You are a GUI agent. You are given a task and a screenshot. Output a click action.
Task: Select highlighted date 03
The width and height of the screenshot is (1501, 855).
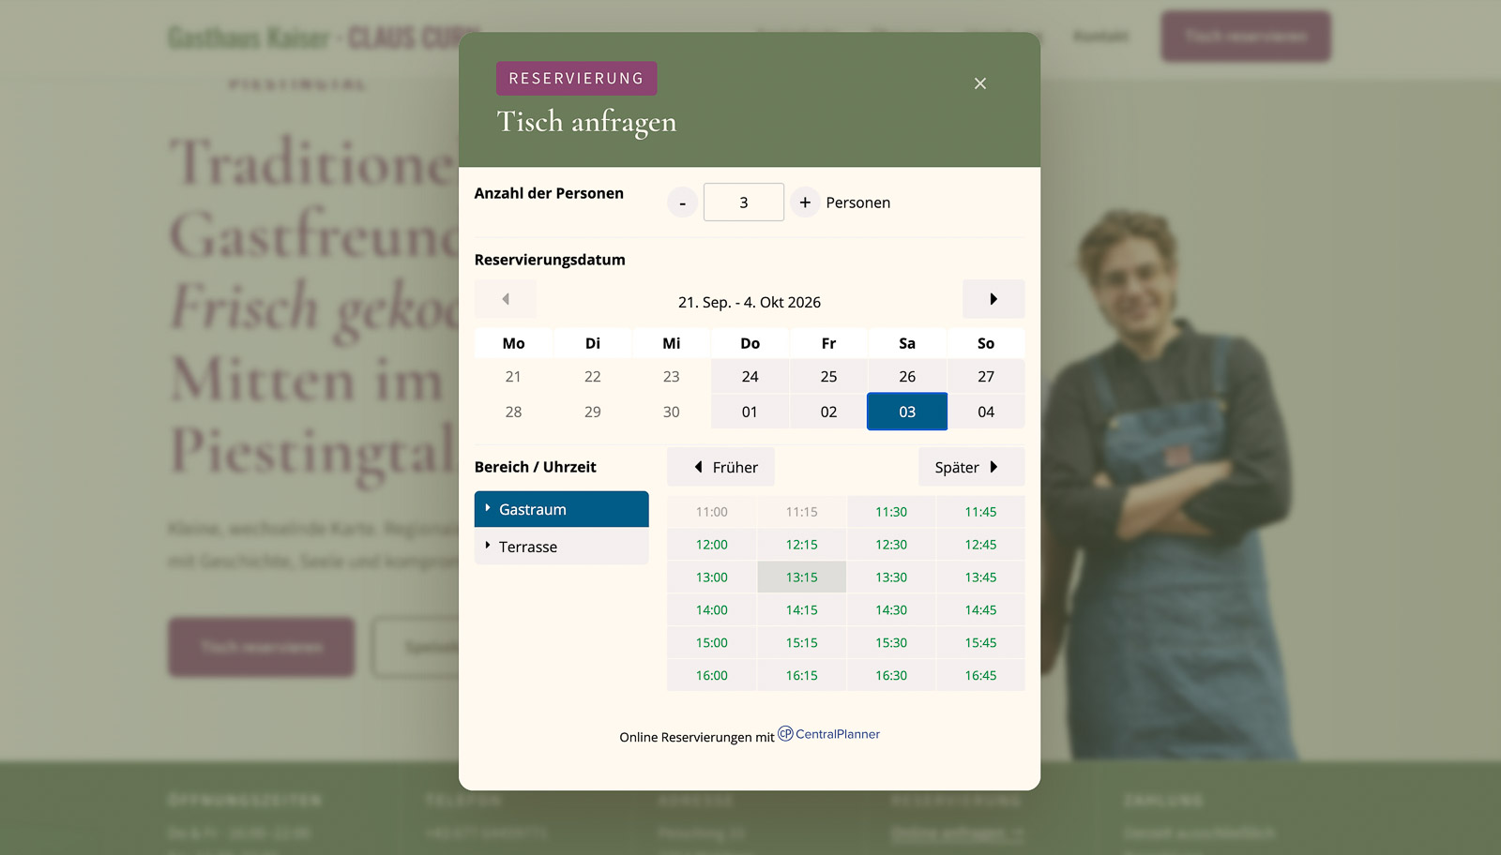(x=907, y=412)
